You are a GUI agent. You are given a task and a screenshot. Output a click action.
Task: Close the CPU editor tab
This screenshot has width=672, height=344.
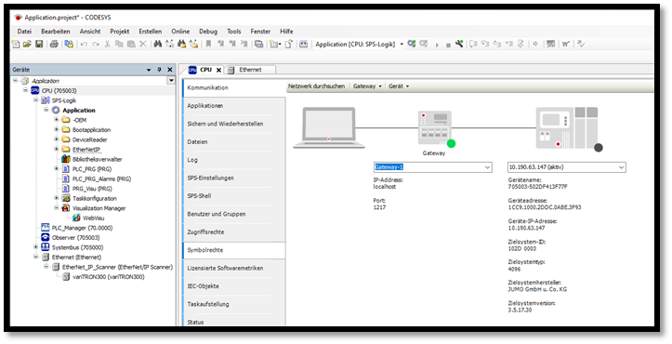point(218,70)
